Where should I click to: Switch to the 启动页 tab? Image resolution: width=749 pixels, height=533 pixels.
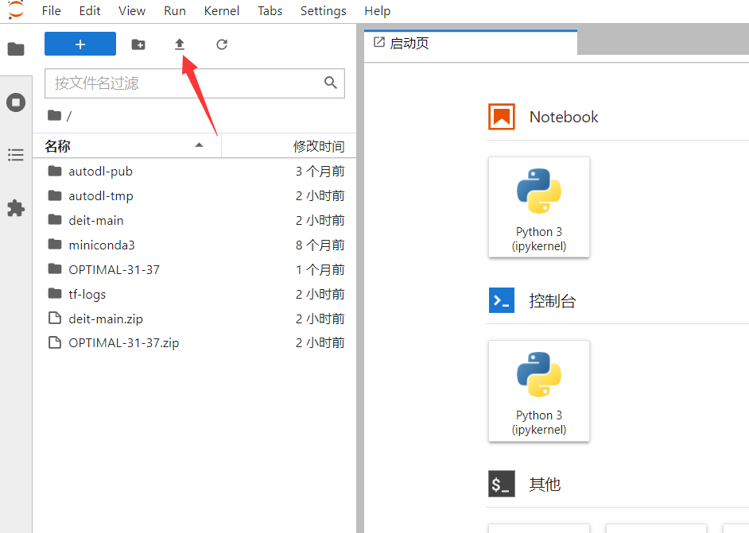409,43
